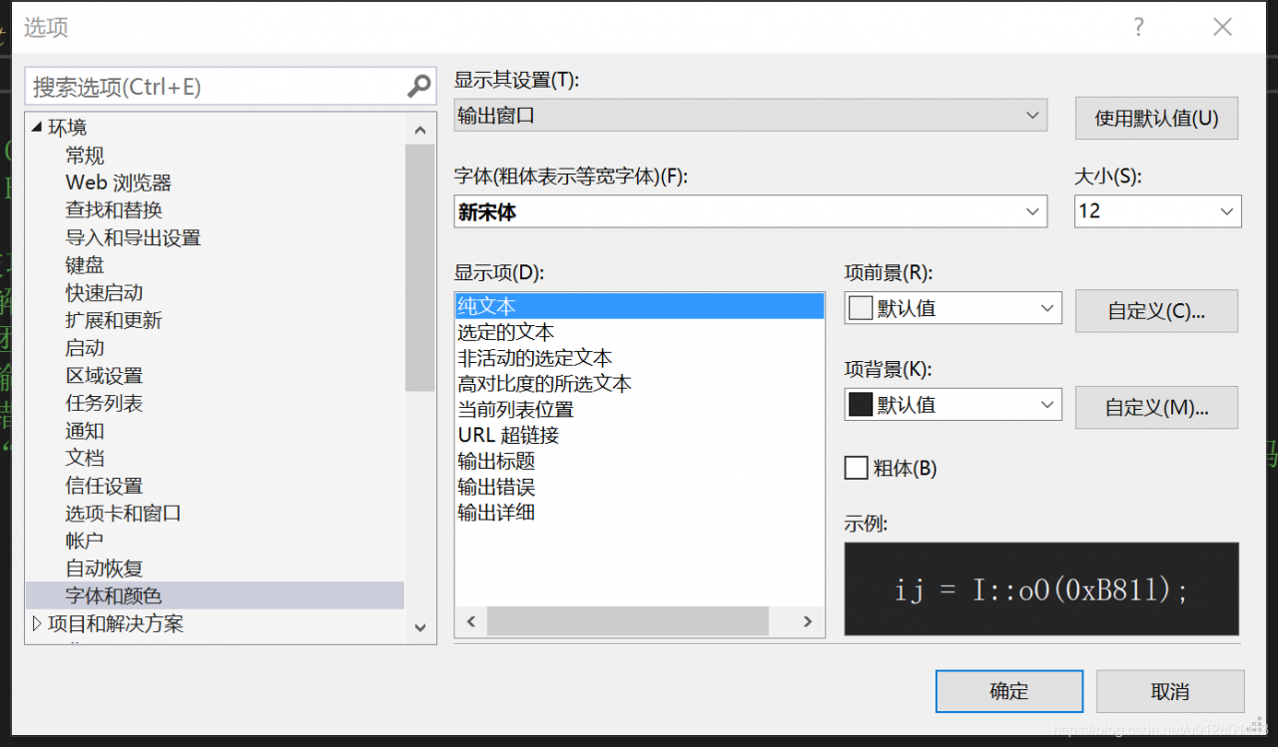Select 选项卡和窗口 in the tree
Image resolution: width=1278 pixels, height=747 pixels.
click(x=124, y=514)
